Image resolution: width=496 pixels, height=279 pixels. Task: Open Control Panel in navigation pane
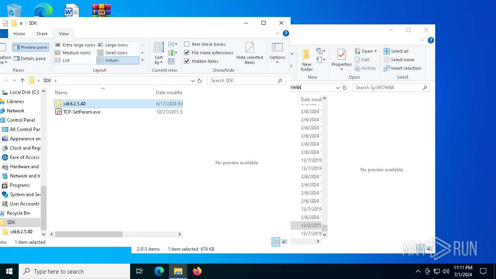(x=21, y=120)
